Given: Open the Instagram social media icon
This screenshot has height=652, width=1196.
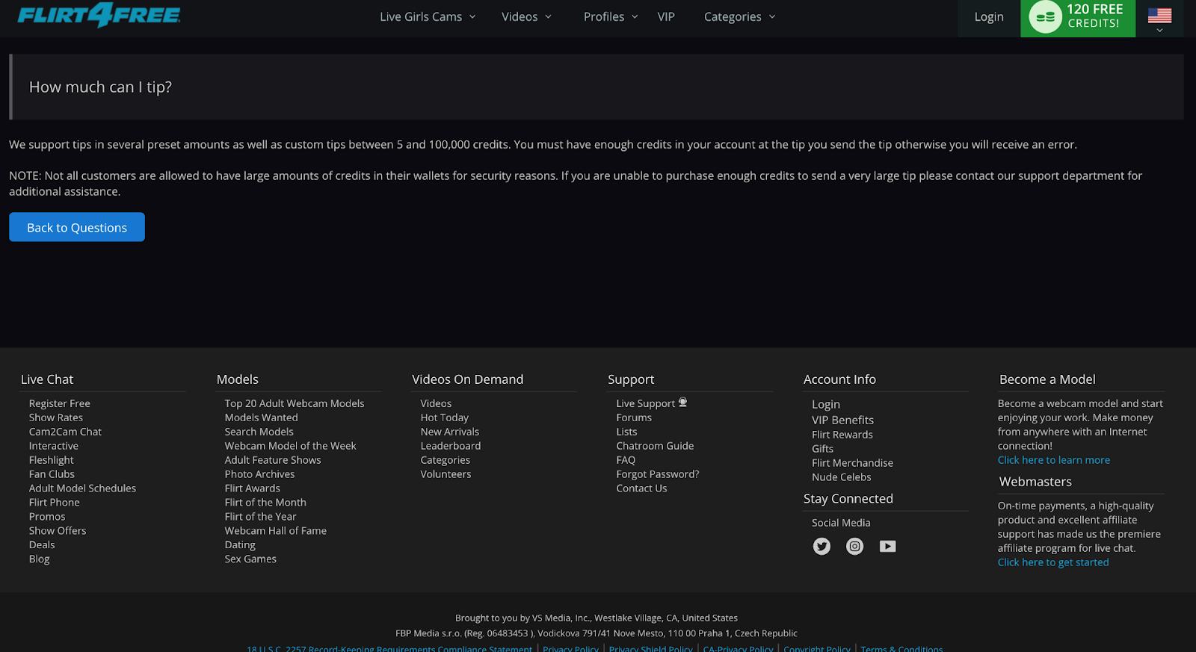Looking at the screenshot, I should [x=854, y=547].
